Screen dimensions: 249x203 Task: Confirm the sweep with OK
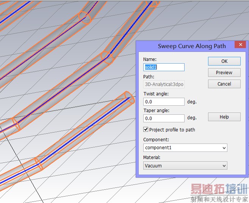(x=224, y=61)
